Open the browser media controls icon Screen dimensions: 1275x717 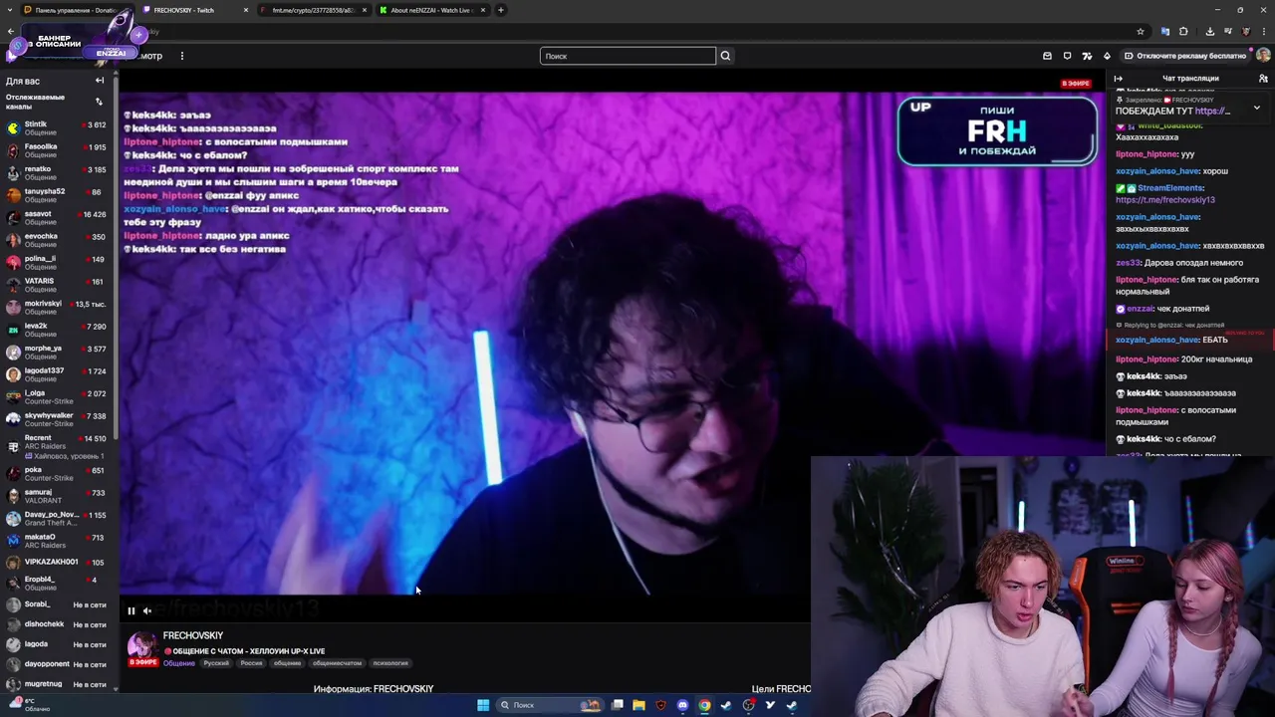1227,31
